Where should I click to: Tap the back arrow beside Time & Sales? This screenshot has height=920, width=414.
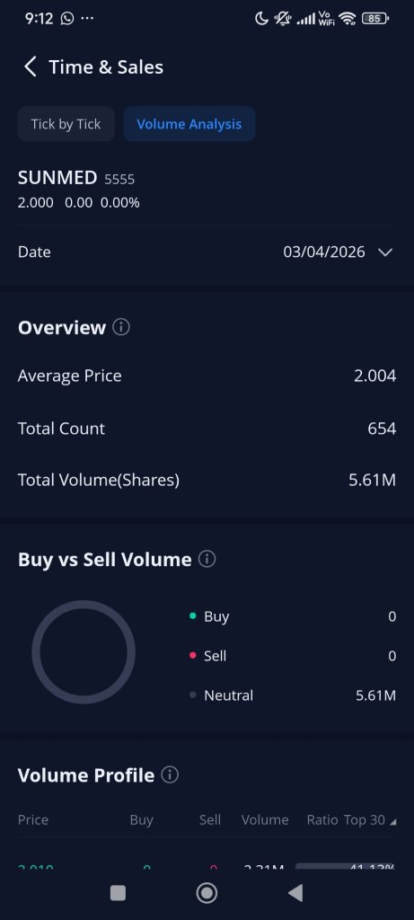coord(30,66)
